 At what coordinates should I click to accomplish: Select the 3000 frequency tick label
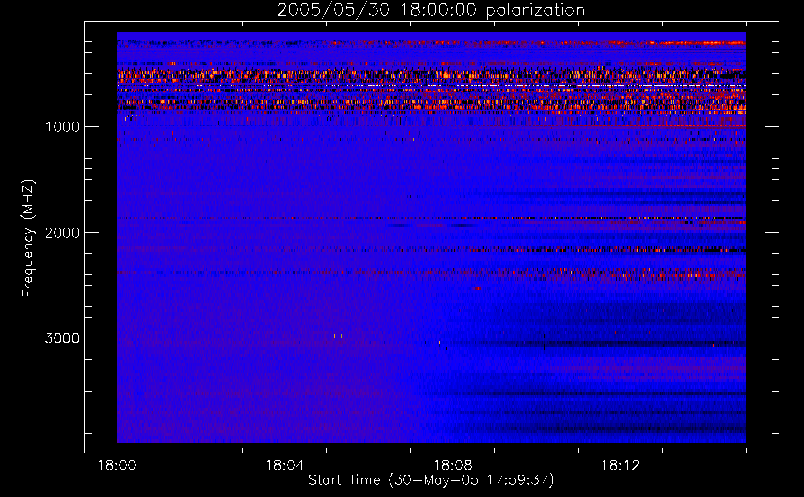click(62, 338)
